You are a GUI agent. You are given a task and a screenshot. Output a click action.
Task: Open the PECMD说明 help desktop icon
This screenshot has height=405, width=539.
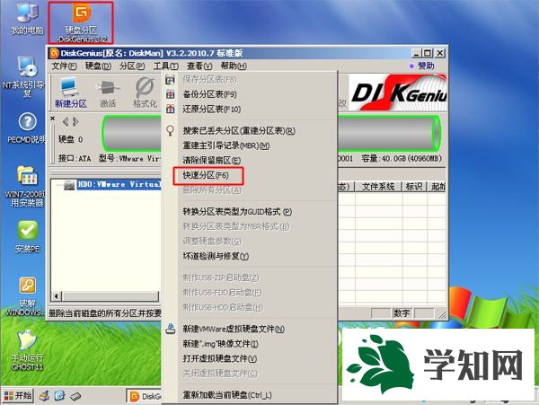(x=27, y=128)
